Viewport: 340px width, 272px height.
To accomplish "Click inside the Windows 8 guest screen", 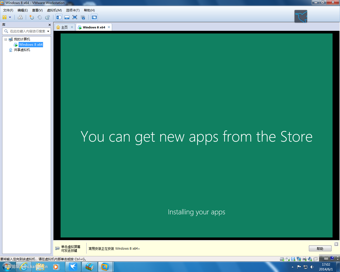I will [197, 135].
